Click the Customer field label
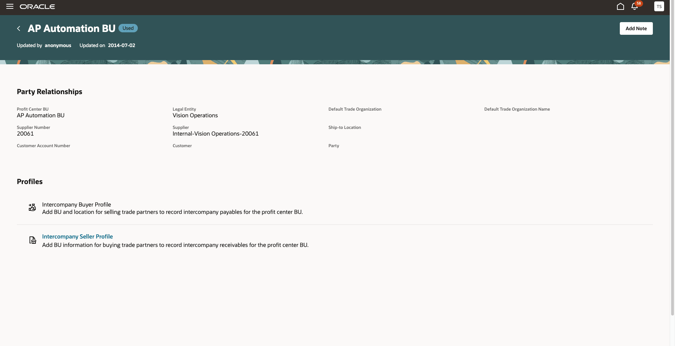The image size is (675, 346). coord(182,146)
